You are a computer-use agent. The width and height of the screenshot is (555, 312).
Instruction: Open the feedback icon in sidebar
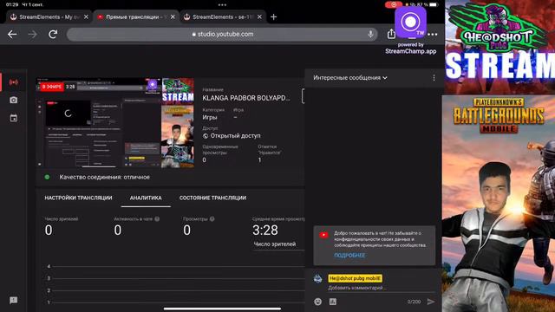tap(14, 301)
